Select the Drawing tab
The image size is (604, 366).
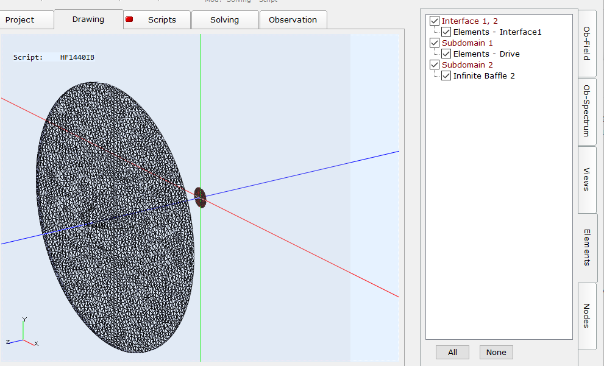pos(88,19)
